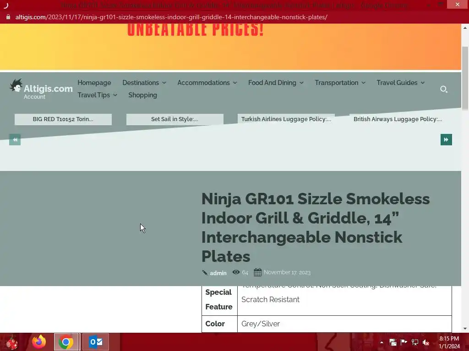This screenshot has height=351, width=469.
Task: Click the November 17, 2023 date
Action: pos(287,272)
